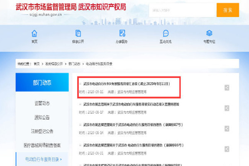Viewport: 249px width, 166px height.
Task: Share the 动态录入管理的通知 article
Action: tap(227, 108)
